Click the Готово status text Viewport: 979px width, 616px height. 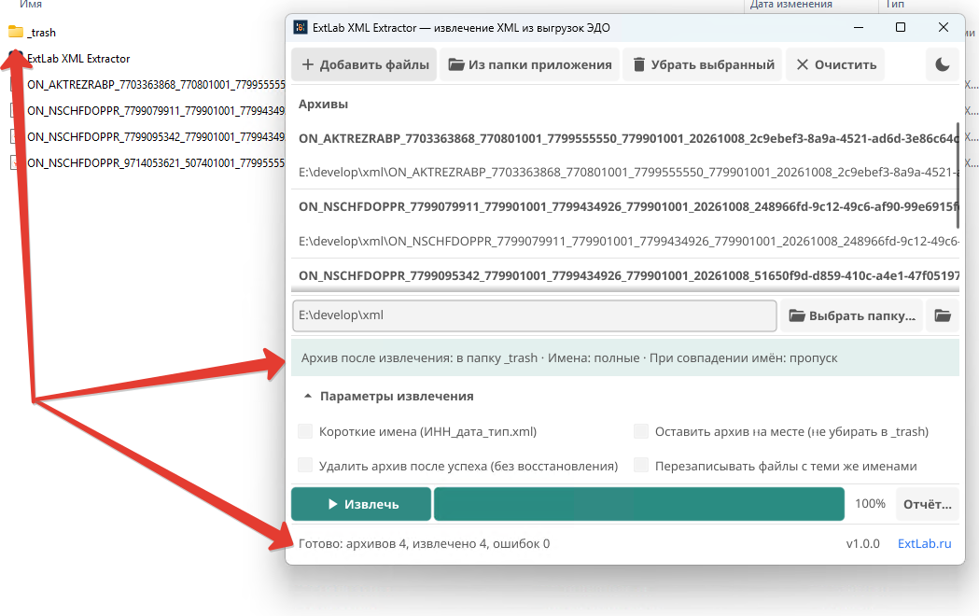point(424,543)
